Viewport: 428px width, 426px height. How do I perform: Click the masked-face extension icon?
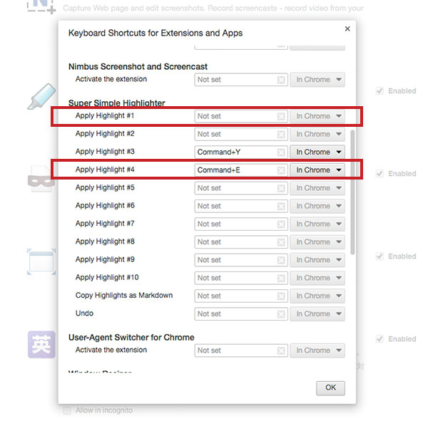point(41,179)
